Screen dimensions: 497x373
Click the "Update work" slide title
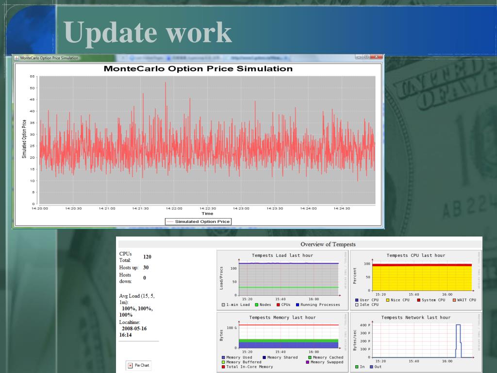[x=148, y=33]
